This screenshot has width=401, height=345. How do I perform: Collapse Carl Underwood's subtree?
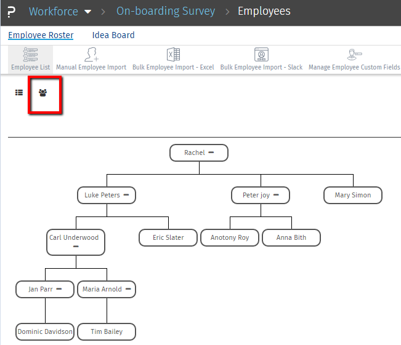[x=76, y=247]
